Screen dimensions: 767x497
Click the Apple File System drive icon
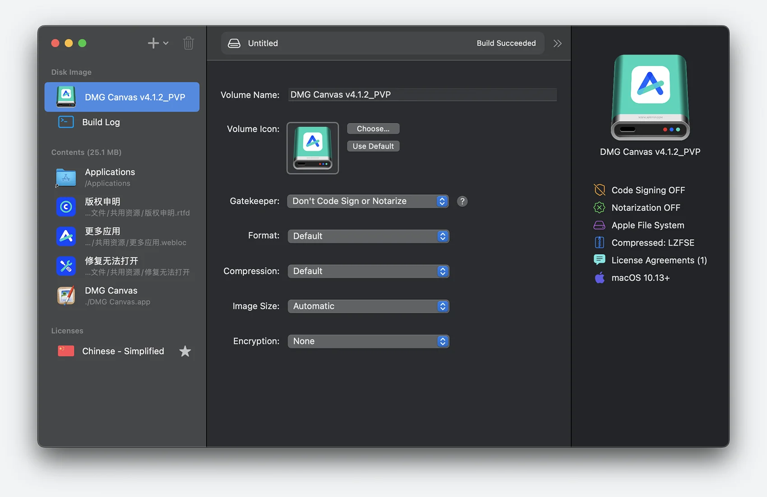click(599, 225)
